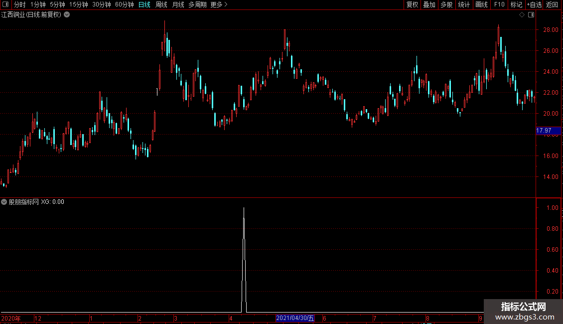The height and width of the screenshot is (324, 563).
Task: Click the 17.97 current price label
Action: coord(548,131)
